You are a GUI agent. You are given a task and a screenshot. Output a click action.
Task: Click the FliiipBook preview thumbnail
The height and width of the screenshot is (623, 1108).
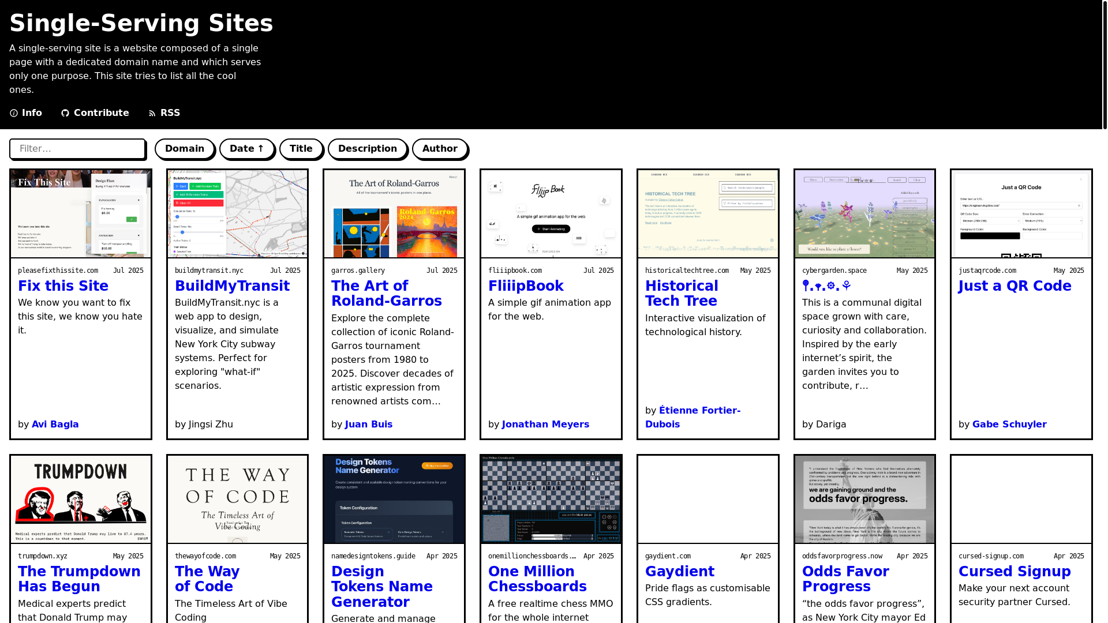(x=551, y=214)
